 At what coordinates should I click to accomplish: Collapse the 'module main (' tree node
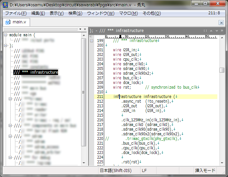click(x=6, y=35)
